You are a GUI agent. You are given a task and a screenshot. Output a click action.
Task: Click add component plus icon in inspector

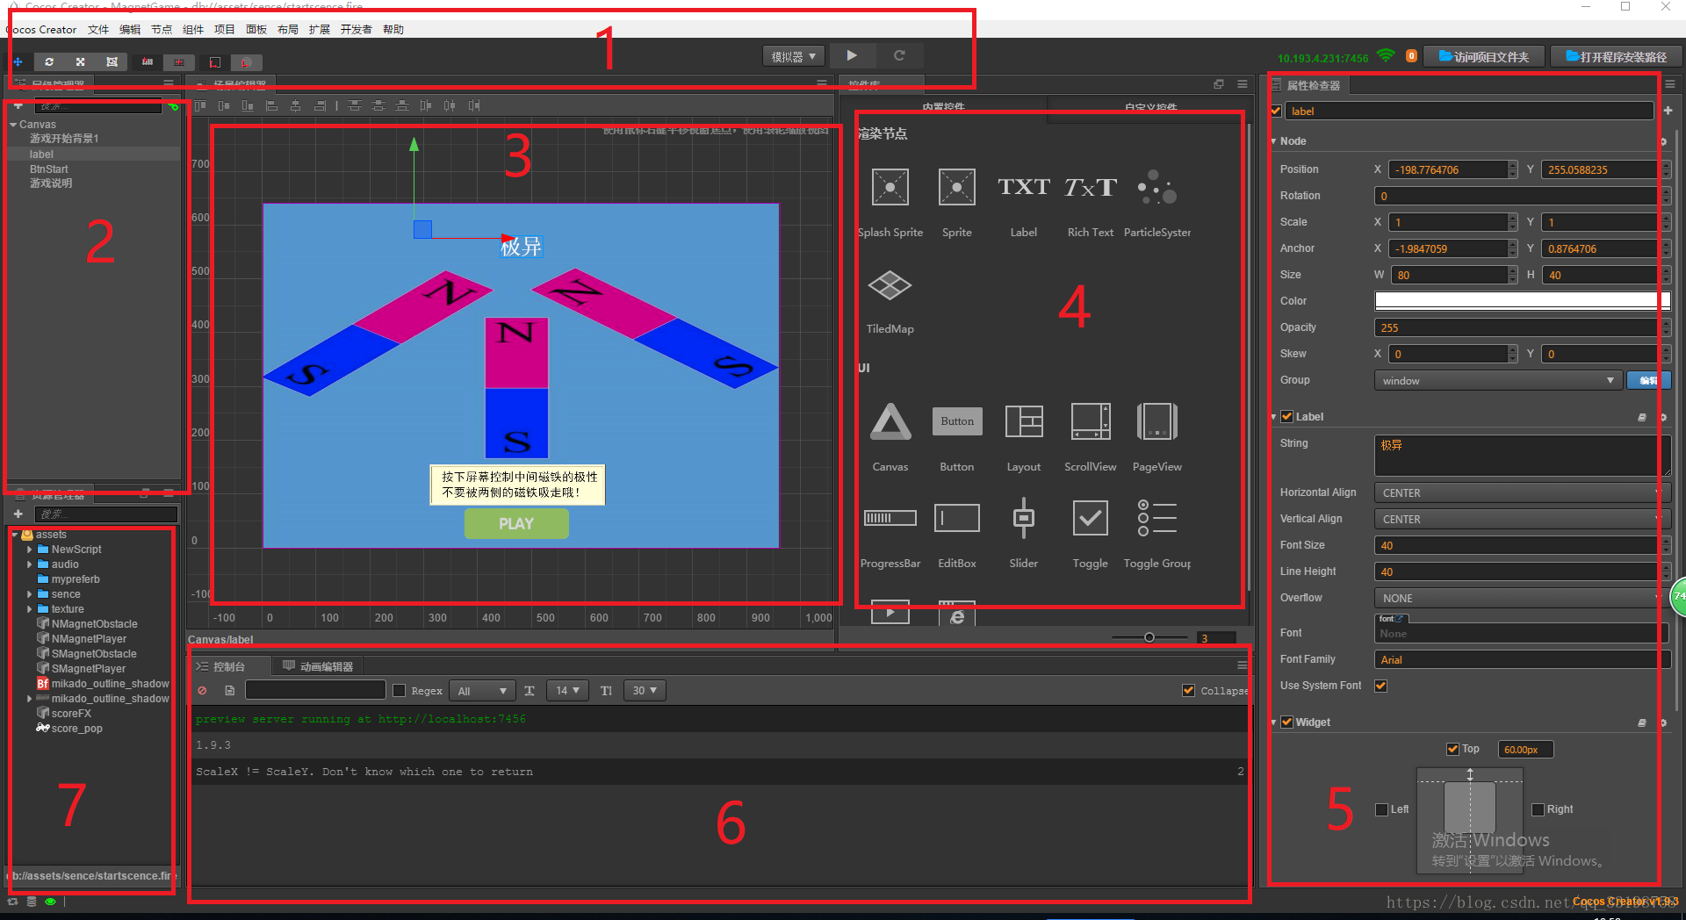1668,111
